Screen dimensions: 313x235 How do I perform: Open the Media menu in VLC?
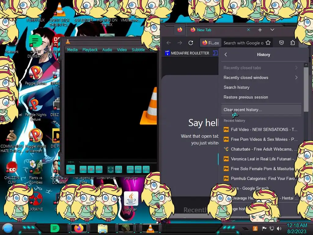tap(72, 50)
